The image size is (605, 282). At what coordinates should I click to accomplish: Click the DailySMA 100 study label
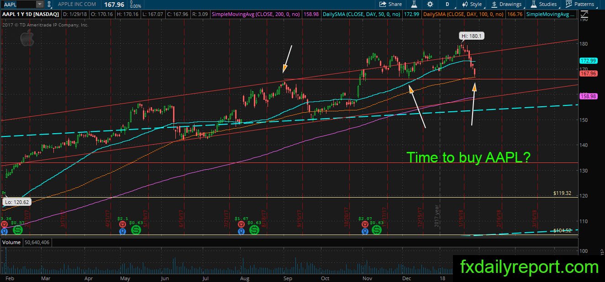463,14
